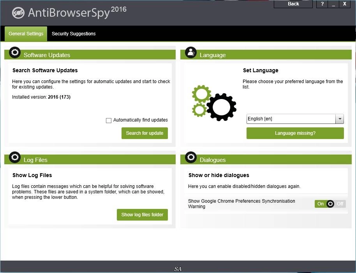Viewport: 356px width, 273px height.
Task: Toggle Chrome Preferences Synchronisation Warning switch
Action: click(330, 204)
